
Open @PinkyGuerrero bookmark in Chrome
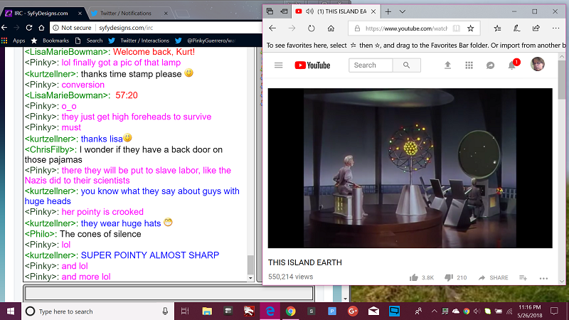coord(205,41)
